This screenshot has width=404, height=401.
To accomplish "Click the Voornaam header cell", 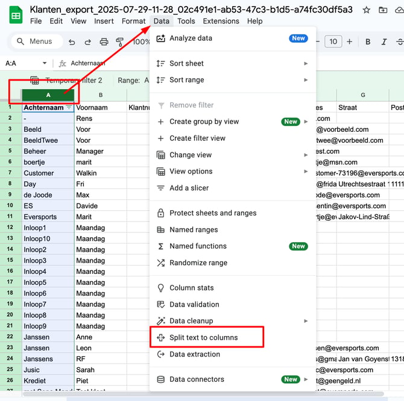I will tap(101, 108).
